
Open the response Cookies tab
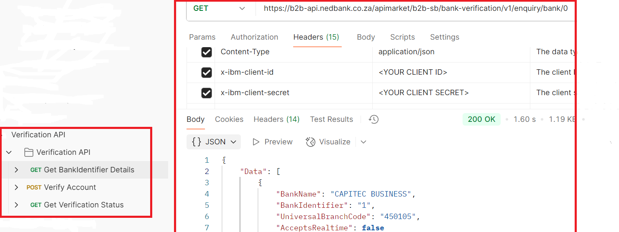[229, 119]
